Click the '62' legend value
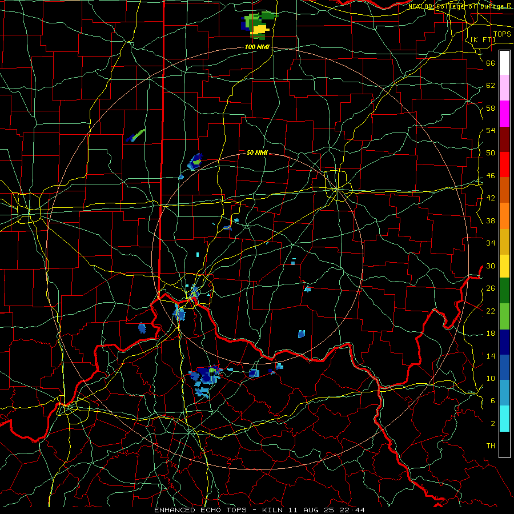Viewport: 514px width, 514px height. point(491,86)
